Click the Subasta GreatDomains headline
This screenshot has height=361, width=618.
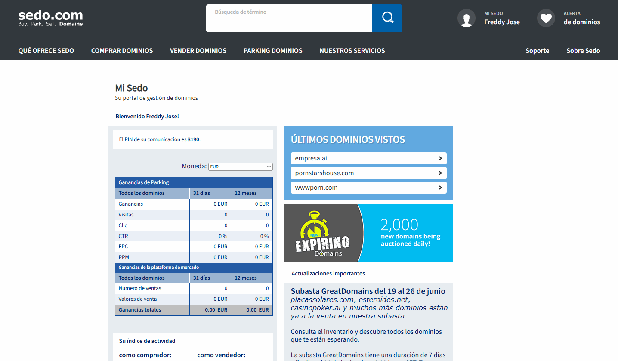(368, 291)
